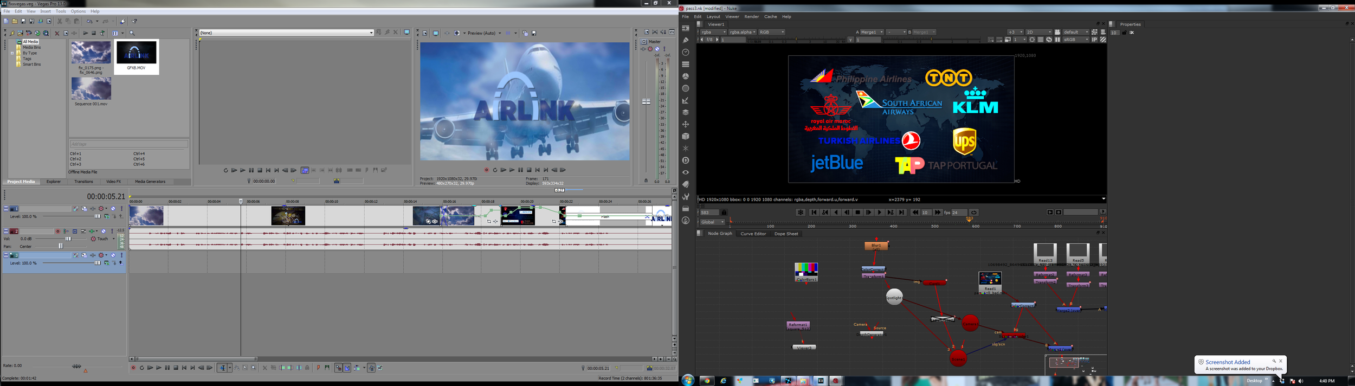This screenshot has width=1355, height=386.
Task: Open the Nuke Channel nodes icon
Action: click(x=686, y=64)
